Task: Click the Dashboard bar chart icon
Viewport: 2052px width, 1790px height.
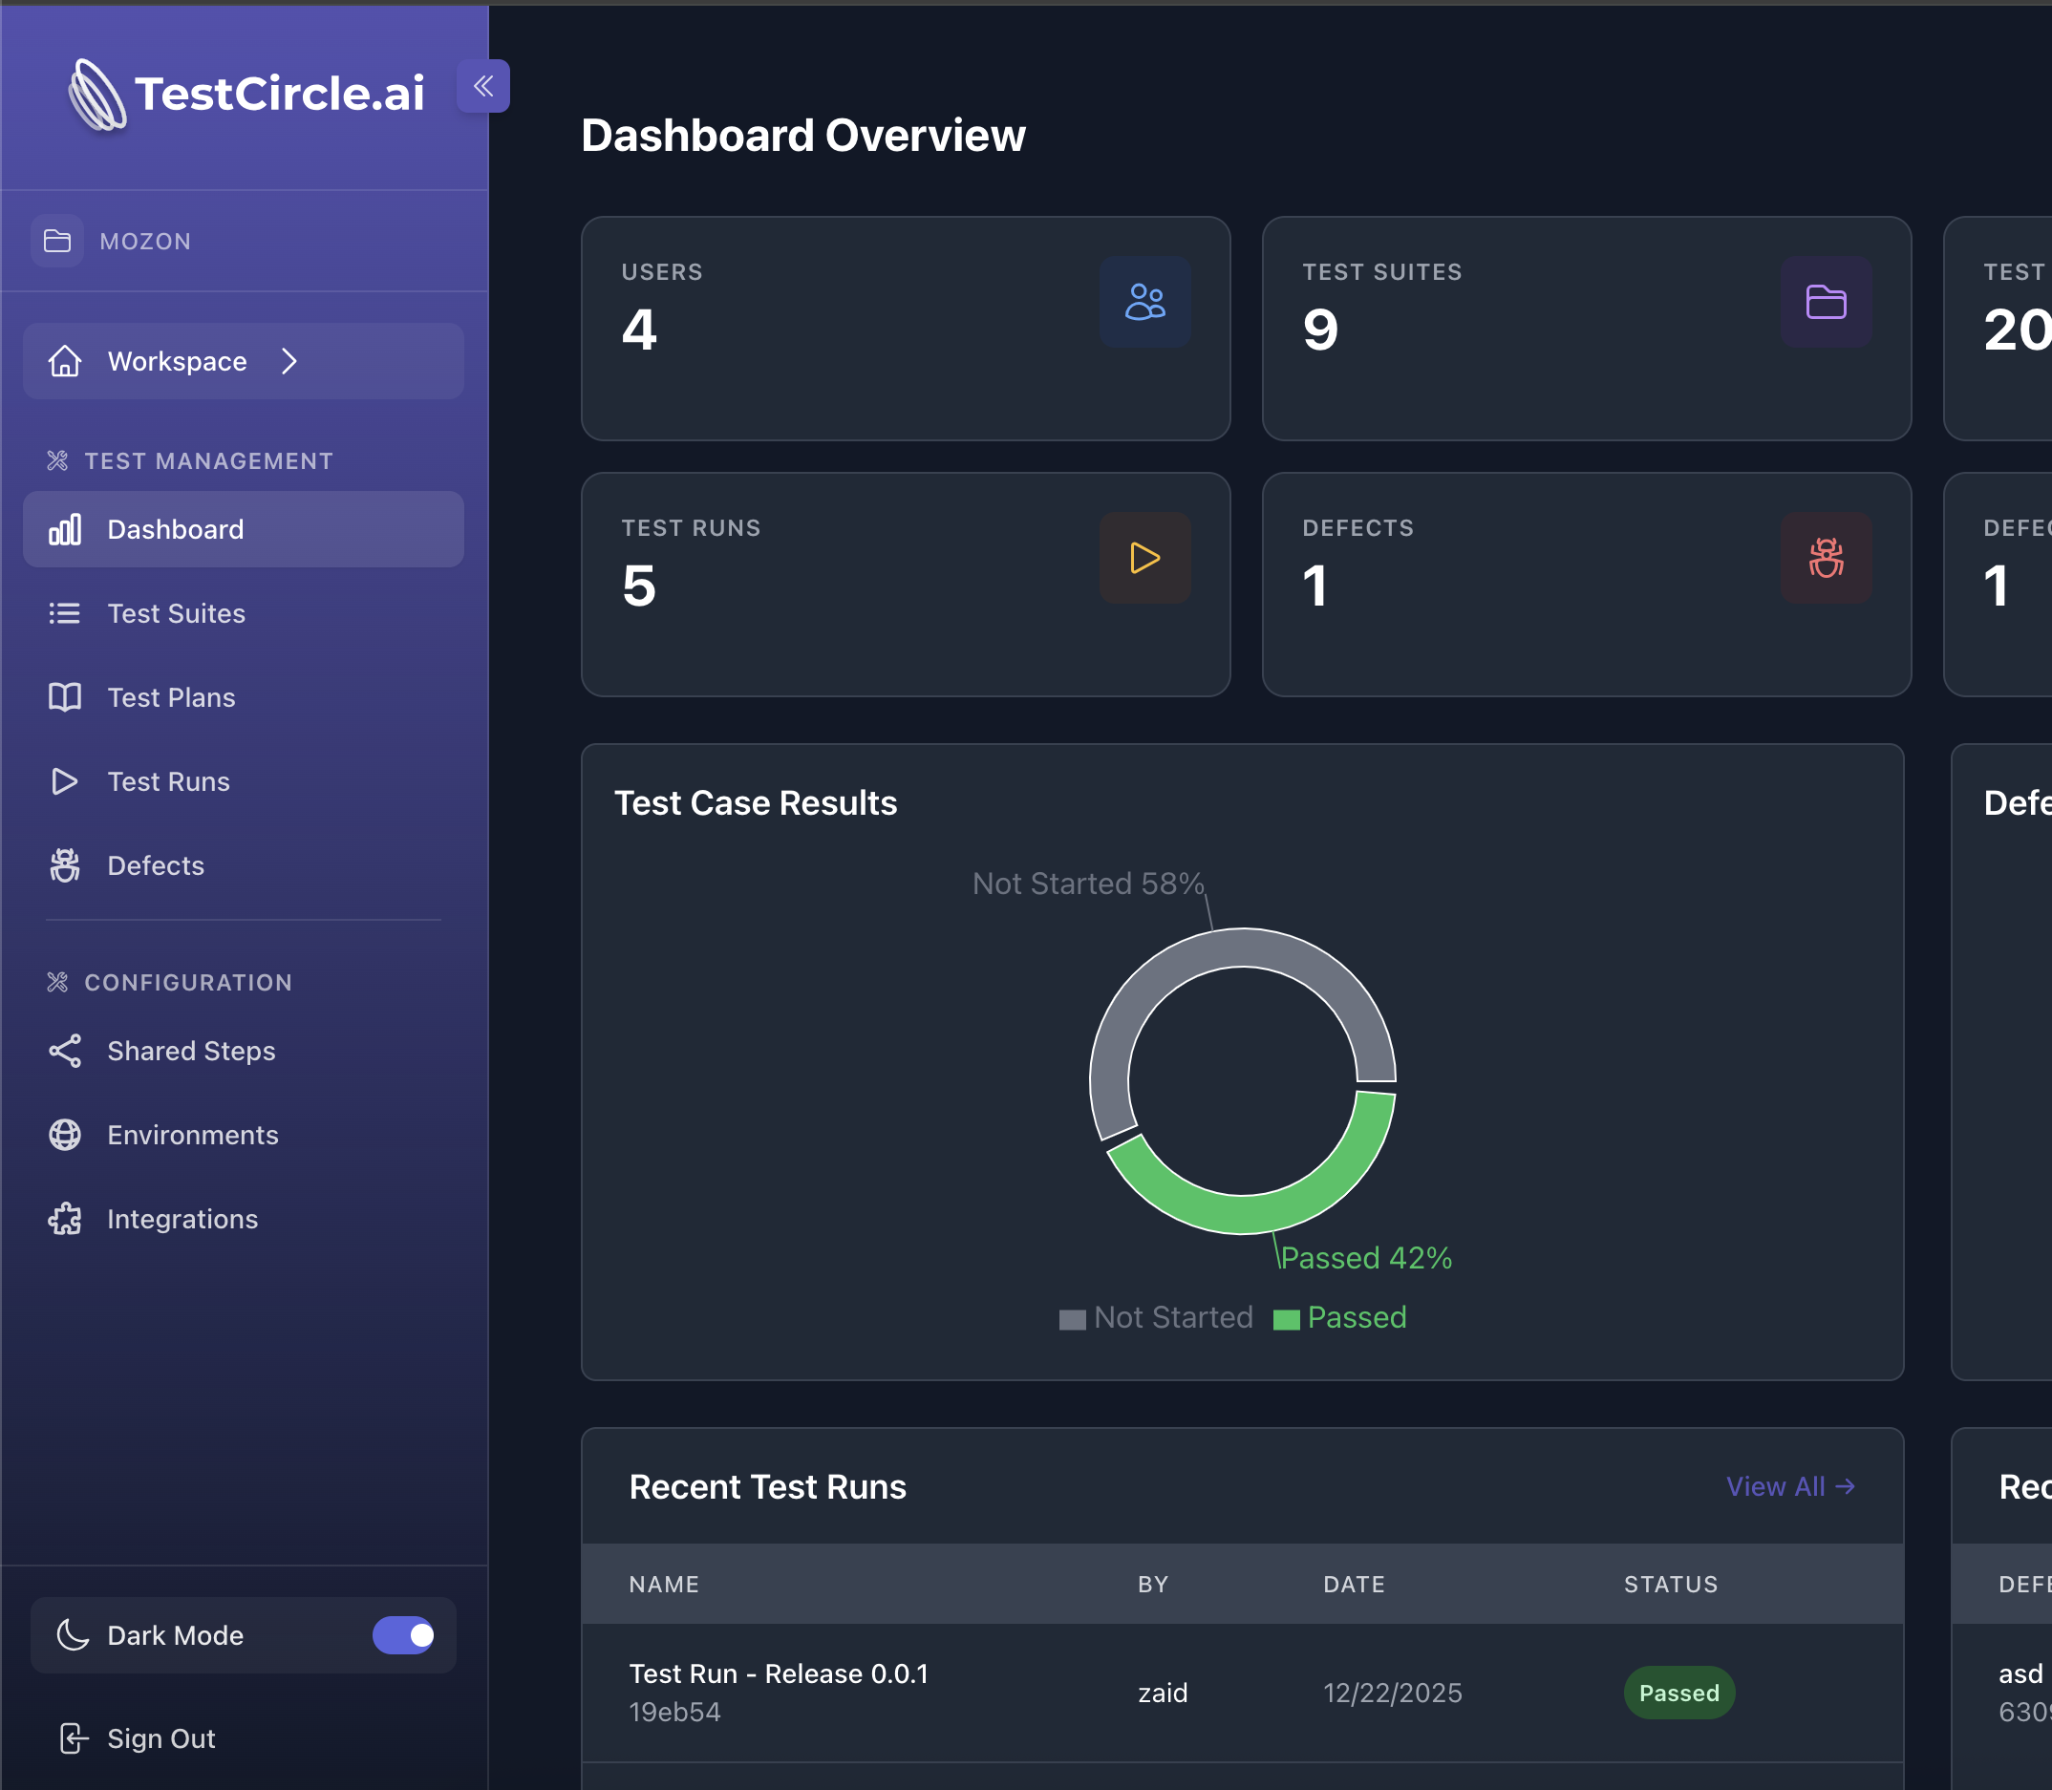Action: 65,529
